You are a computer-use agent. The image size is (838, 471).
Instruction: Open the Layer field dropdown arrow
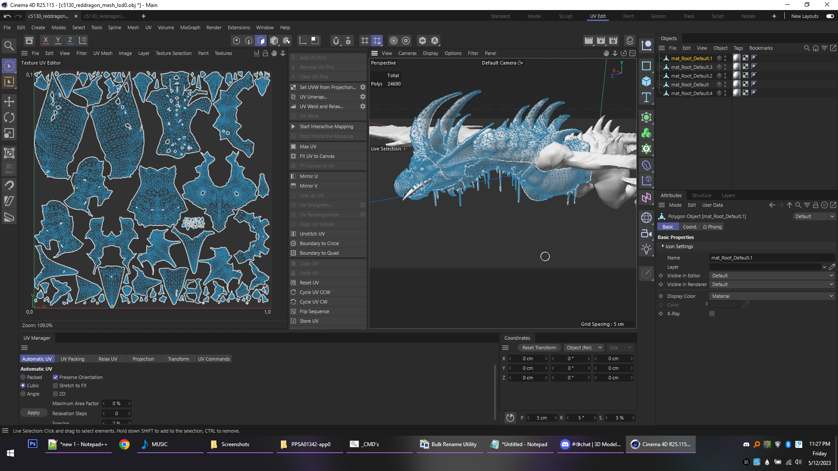[x=824, y=267]
